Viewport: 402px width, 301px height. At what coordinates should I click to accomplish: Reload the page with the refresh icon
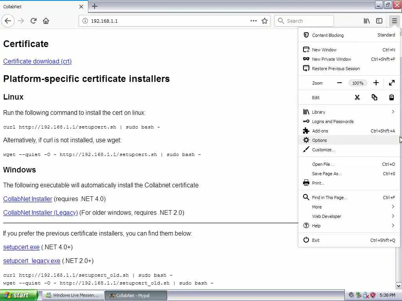33,21
